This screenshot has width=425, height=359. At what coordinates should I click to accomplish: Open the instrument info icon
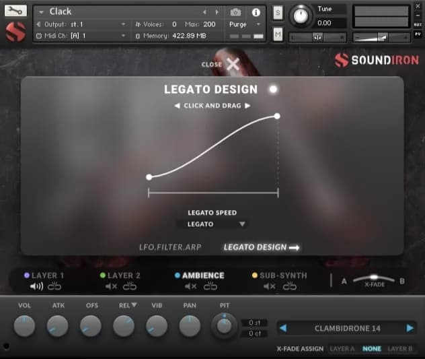point(256,12)
